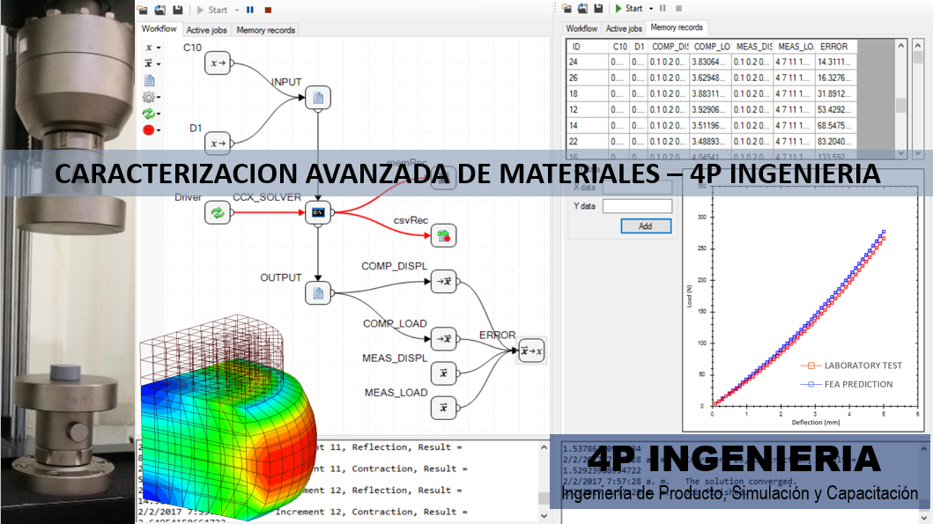Switch to Workflow tab in the Memory records window
Viewport: 933px width, 524px height.
click(x=581, y=28)
